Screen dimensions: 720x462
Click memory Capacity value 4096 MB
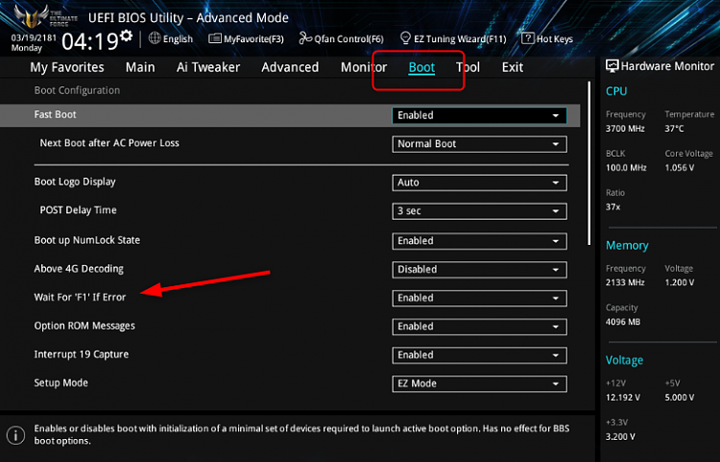click(623, 322)
